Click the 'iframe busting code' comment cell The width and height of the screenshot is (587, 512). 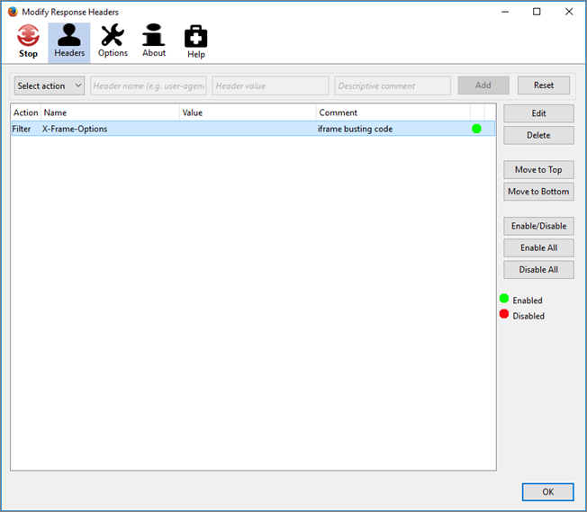pyautogui.click(x=356, y=129)
